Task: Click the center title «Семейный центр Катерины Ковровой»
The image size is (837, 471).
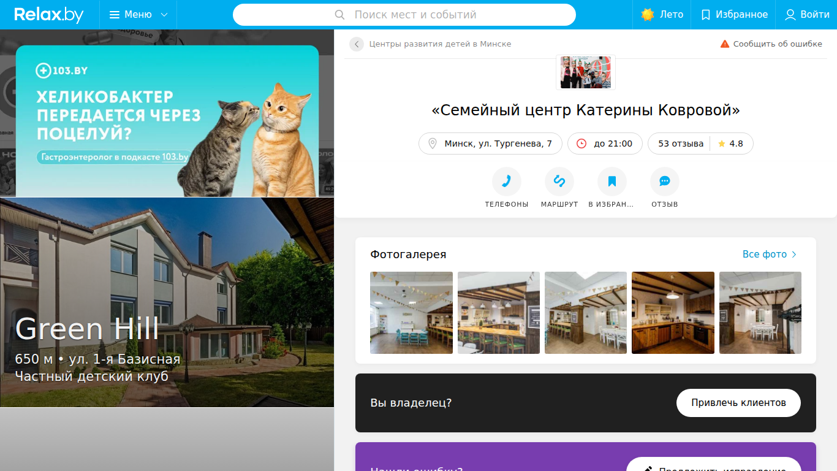Action: (x=586, y=110)
